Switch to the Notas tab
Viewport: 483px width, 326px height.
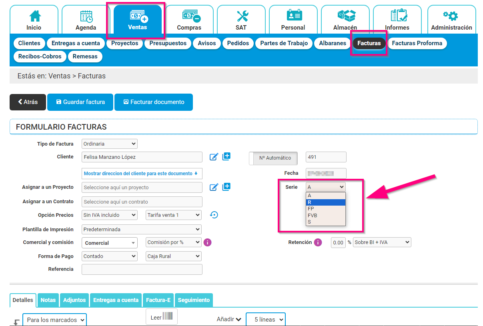(48, 300)
